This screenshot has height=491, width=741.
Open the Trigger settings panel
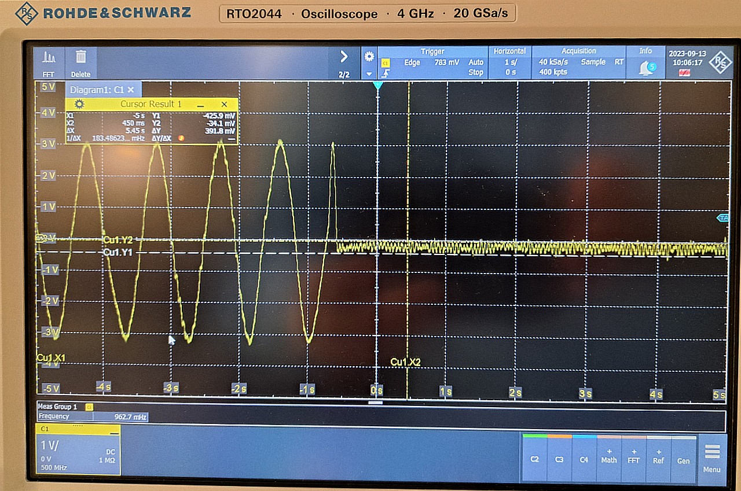point(432,62)
